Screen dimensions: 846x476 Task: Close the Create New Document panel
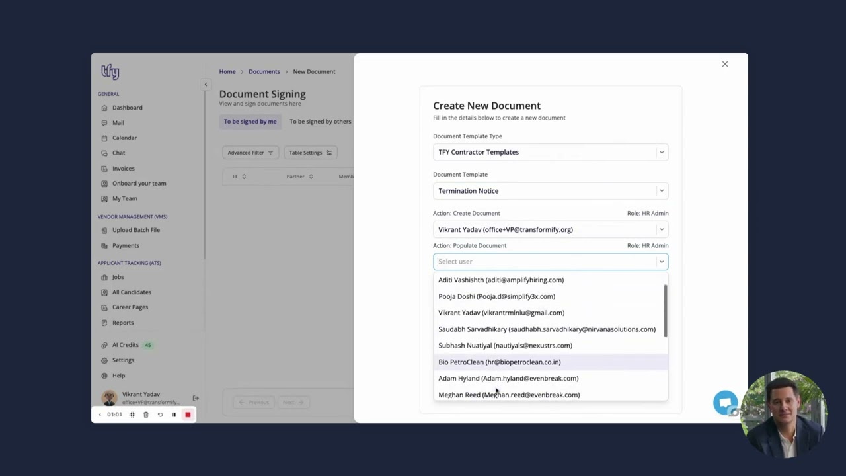tap(725, 64)
